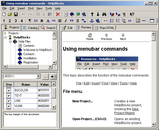The width and height of the screenshot is (159, 130).
Task: Click the Name column header
Action: tap(26, 84)
